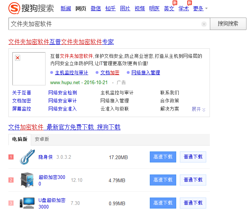Open the 主机监控与审计 bullet link

tap(71, 72)
